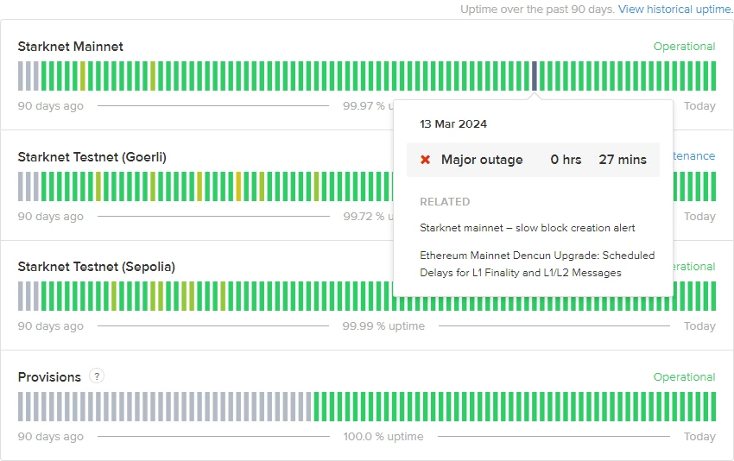Click the rightmost green bar in Starknet Mainnet chart
Image resolution: width=734 pixels, height=461 pixels.
[713, 76]
